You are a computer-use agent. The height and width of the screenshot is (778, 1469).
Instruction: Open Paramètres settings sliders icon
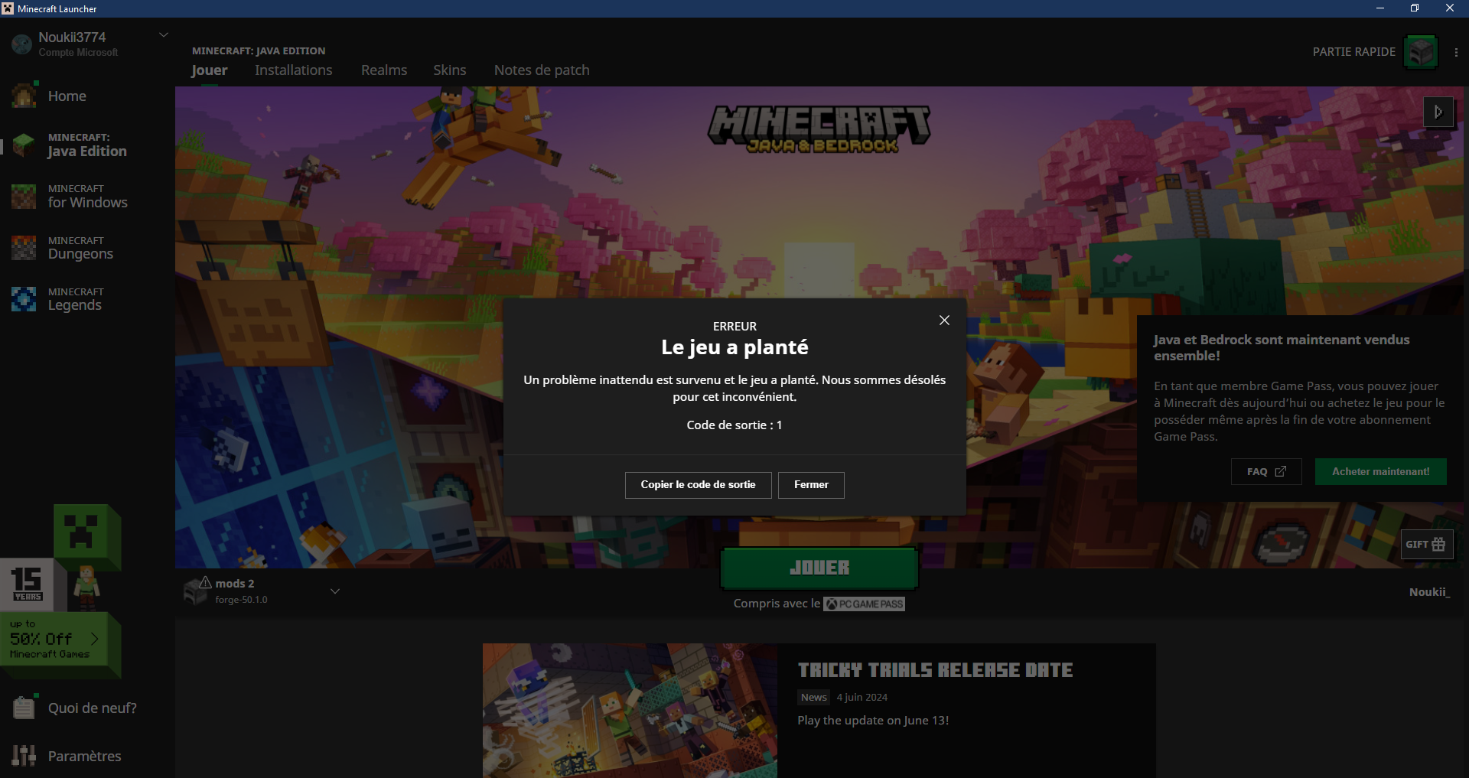(x=24, y=756)
